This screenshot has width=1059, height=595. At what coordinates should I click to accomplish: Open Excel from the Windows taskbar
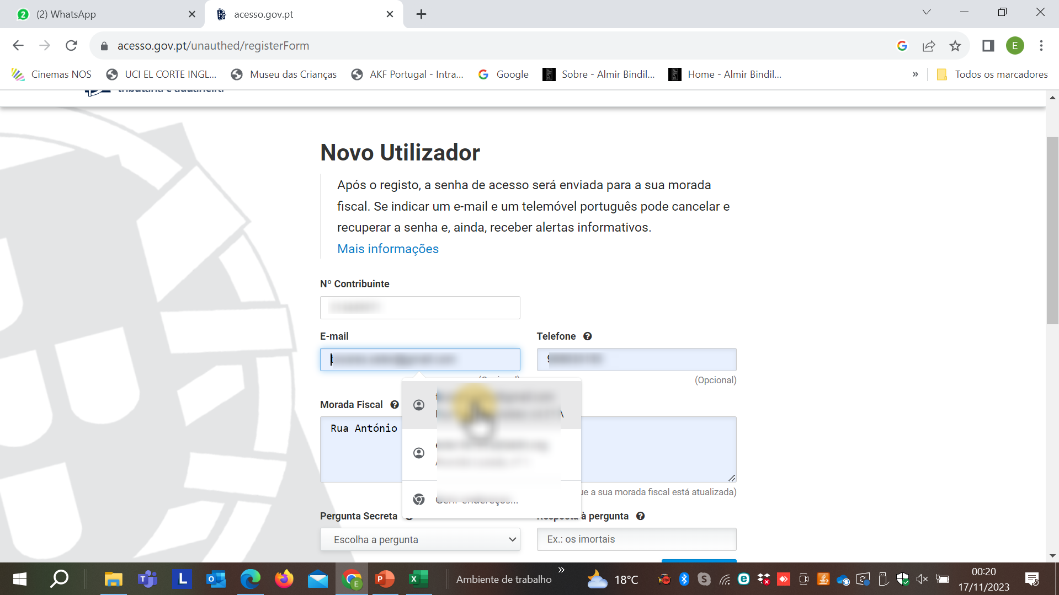click(x=418, y=579)
